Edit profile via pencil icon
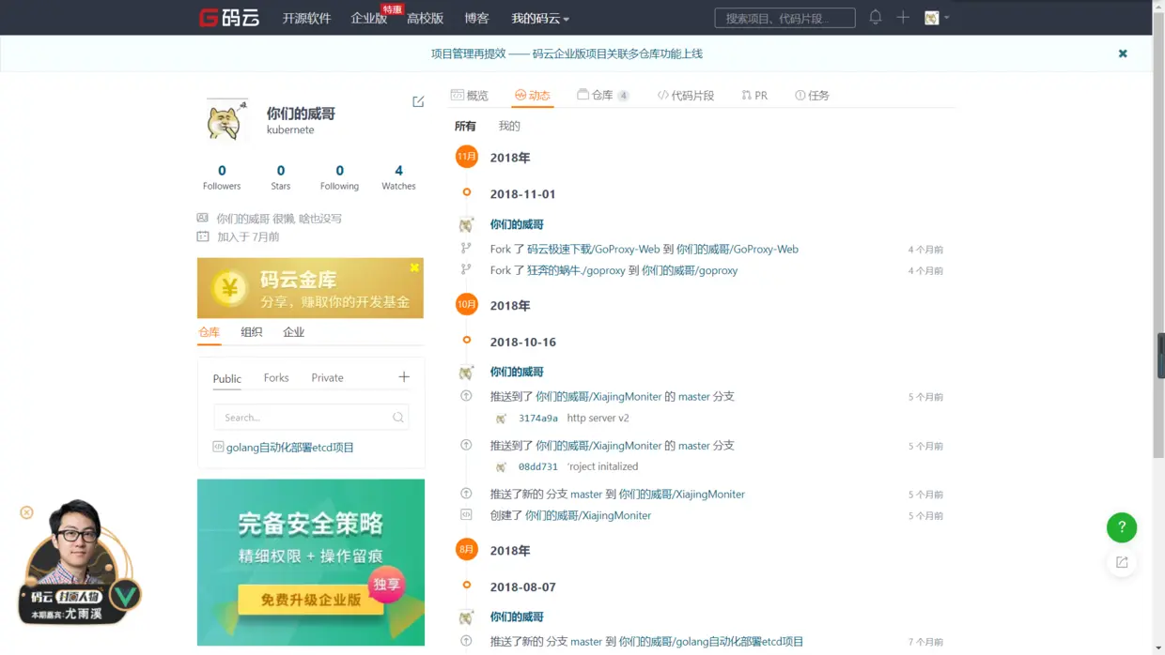The image size is (1165, 655). tap(418, 101)
